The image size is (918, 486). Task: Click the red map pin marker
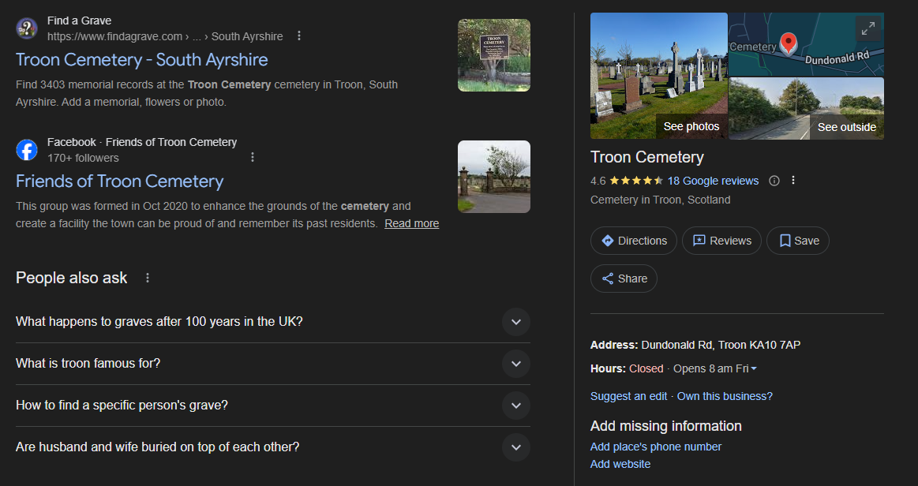click(x=787, y=43)
